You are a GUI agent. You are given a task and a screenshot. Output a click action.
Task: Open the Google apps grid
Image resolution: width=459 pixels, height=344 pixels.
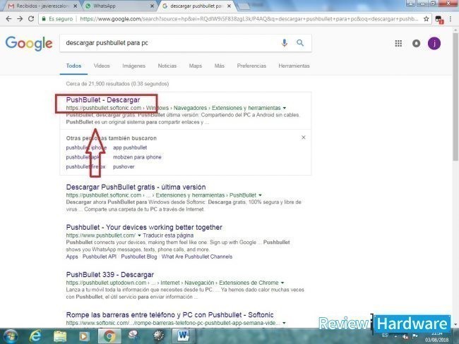pyautogui.click(x=398, y=44)
